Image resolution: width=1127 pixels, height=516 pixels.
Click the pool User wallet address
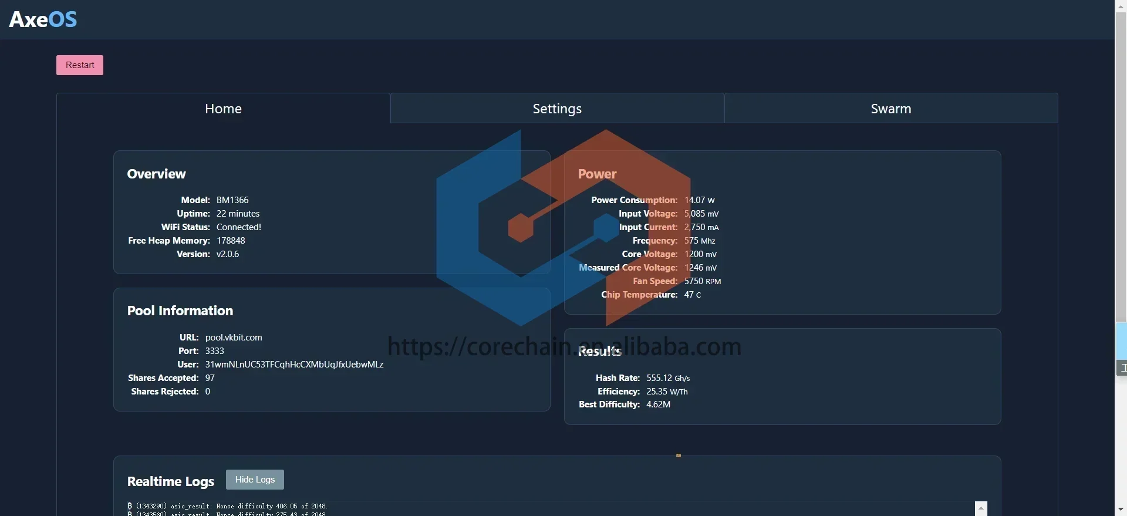tap(294, 365)
